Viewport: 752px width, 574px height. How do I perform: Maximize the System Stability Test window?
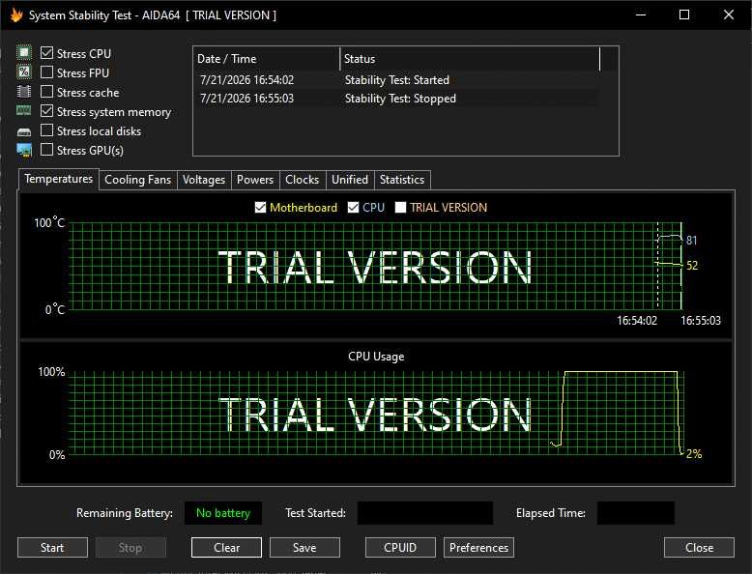point(684,14)
